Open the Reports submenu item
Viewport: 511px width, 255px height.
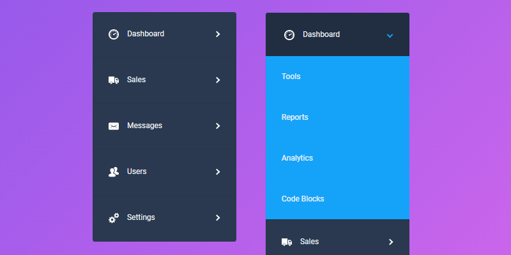[295, 117]
